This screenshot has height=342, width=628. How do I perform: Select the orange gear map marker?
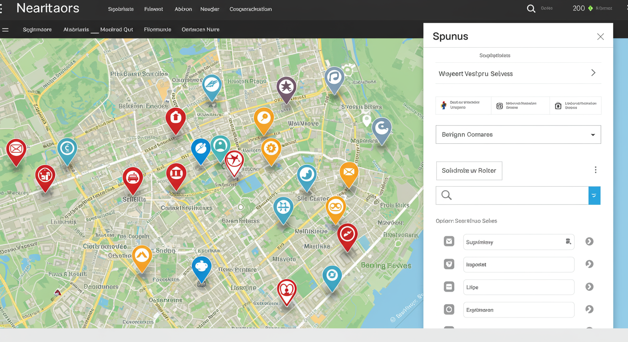pos(271,149)
